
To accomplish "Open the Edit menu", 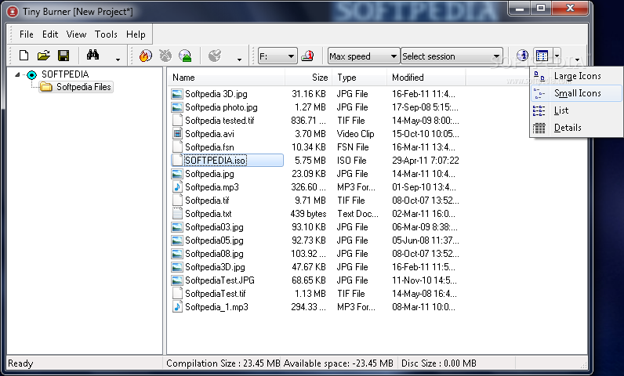I will click(50, 34).
